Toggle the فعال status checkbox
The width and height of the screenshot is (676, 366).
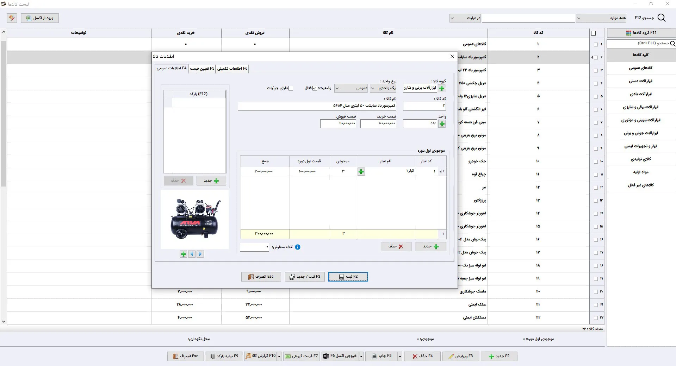(315, 88)
